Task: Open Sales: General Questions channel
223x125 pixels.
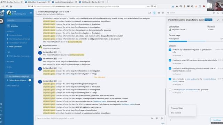Action: [18, 80]
